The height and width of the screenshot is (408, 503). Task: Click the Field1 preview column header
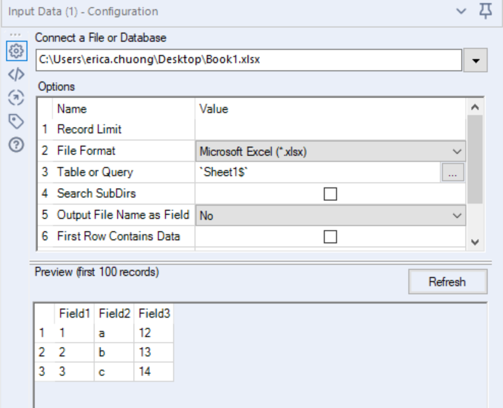75,314
